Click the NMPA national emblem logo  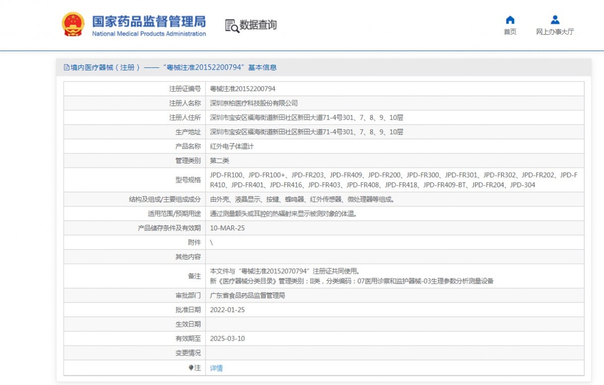click(x=73, y=24)
